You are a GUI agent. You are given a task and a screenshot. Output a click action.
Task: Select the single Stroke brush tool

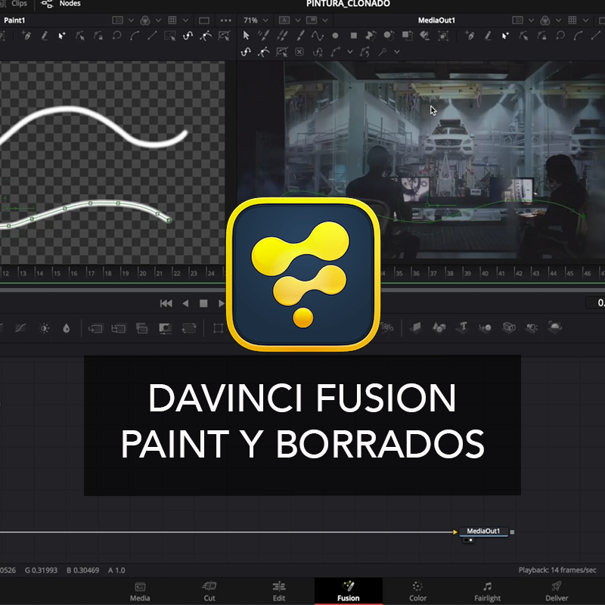pyautogui.click(x=299, y=36)
